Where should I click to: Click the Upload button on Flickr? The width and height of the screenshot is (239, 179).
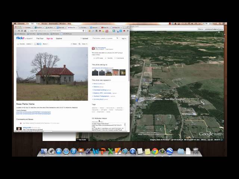click(84, 38)
